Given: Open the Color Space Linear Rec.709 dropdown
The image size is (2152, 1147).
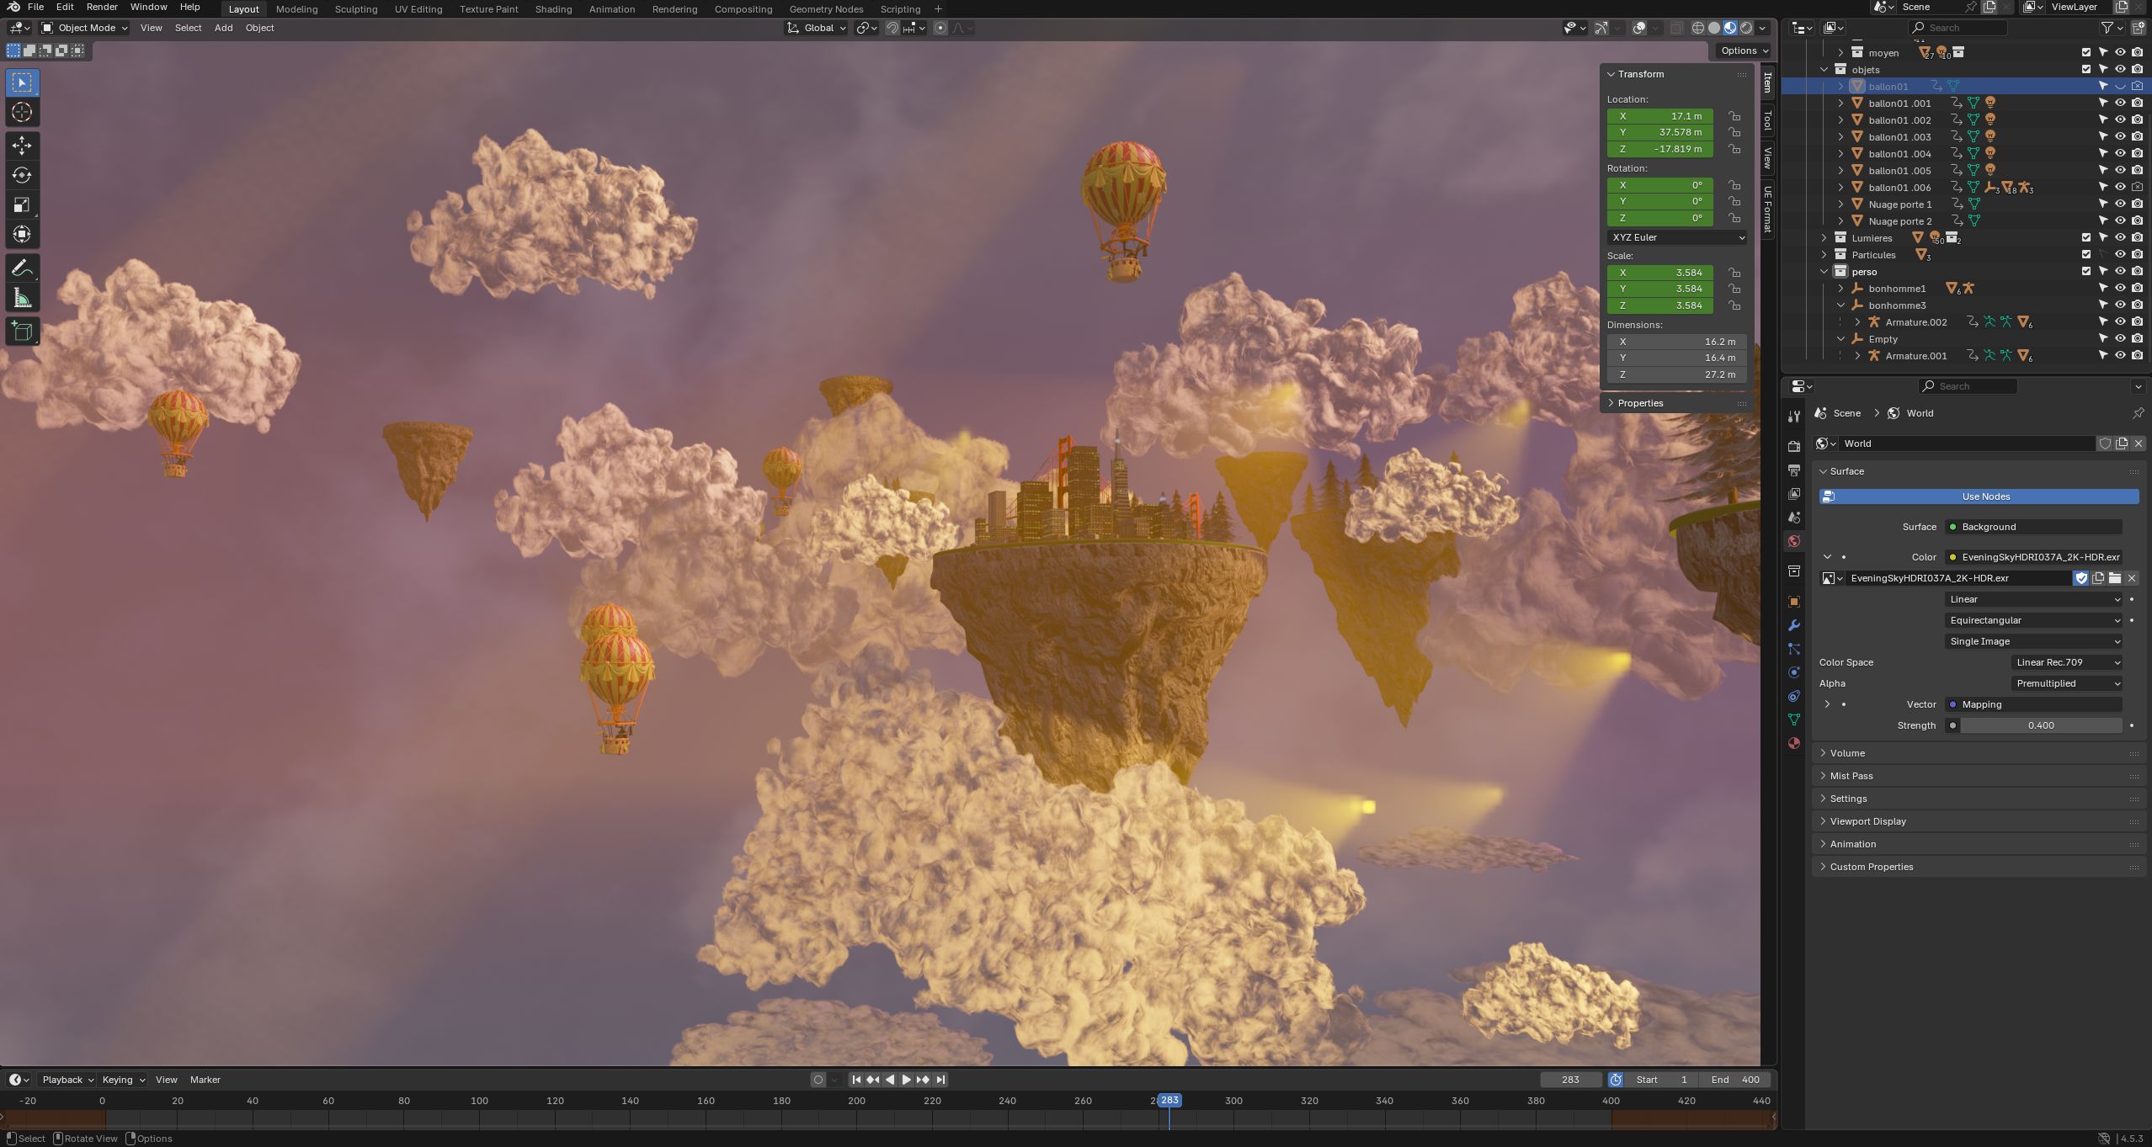Looking at the screenshot, I should pos(2067,662).
